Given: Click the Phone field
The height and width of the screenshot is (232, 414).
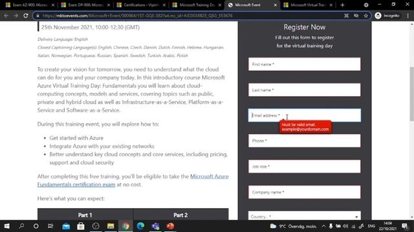Looking at the screenshot, I should 304,140.
